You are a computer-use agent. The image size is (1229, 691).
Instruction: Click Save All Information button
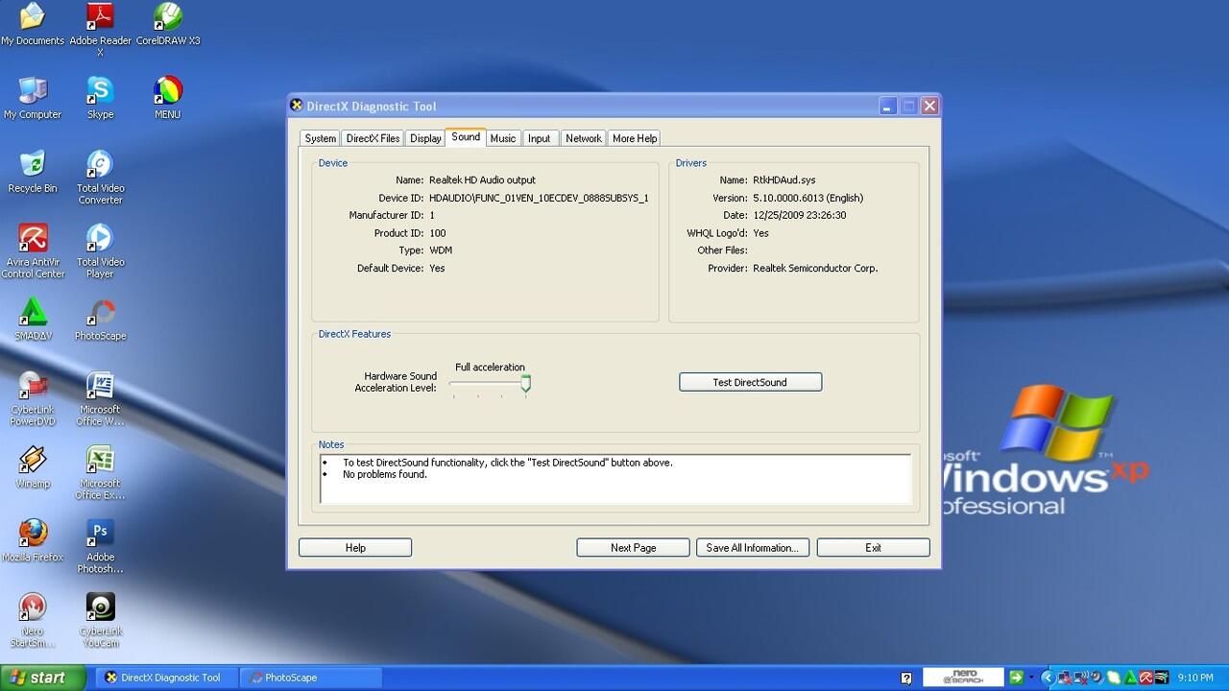[x=753, y=547]
